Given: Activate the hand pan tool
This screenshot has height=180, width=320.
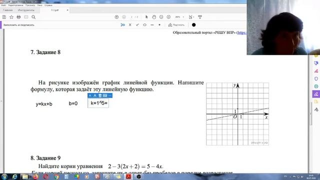Looking at the screenshot, I should click(154, 17).
